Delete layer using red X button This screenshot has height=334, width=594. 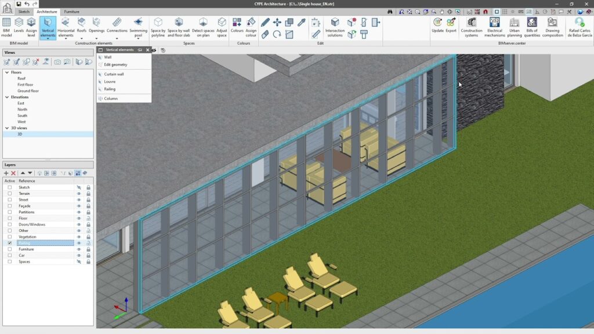tap(13, 173)
